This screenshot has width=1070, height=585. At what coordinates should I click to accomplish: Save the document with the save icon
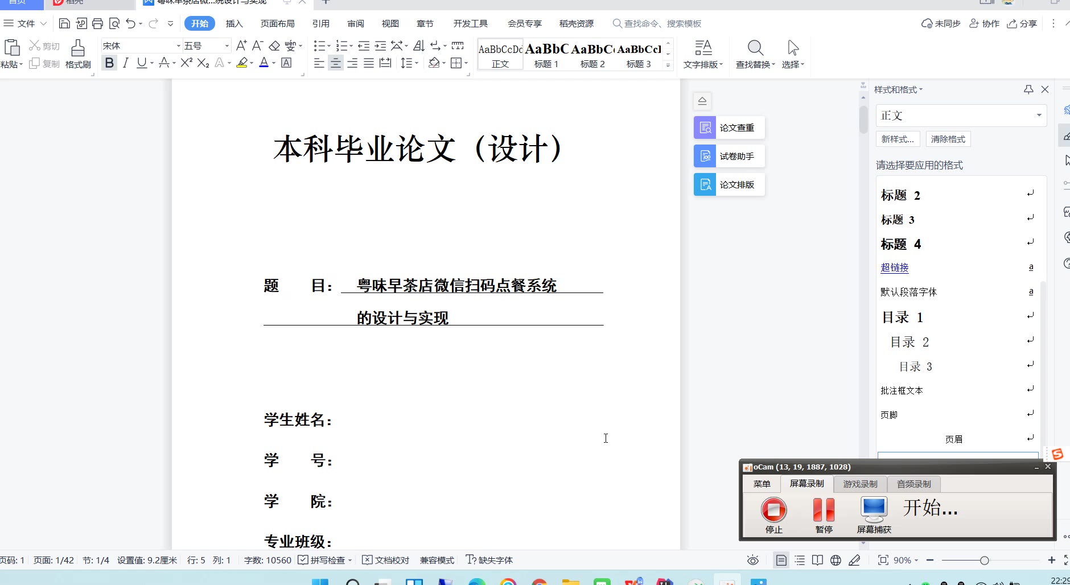[64, 23]
